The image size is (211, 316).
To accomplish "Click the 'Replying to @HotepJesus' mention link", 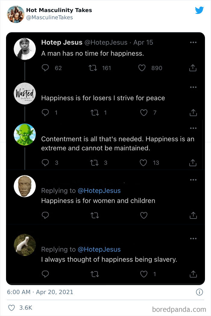I will (x=99, y=191).
